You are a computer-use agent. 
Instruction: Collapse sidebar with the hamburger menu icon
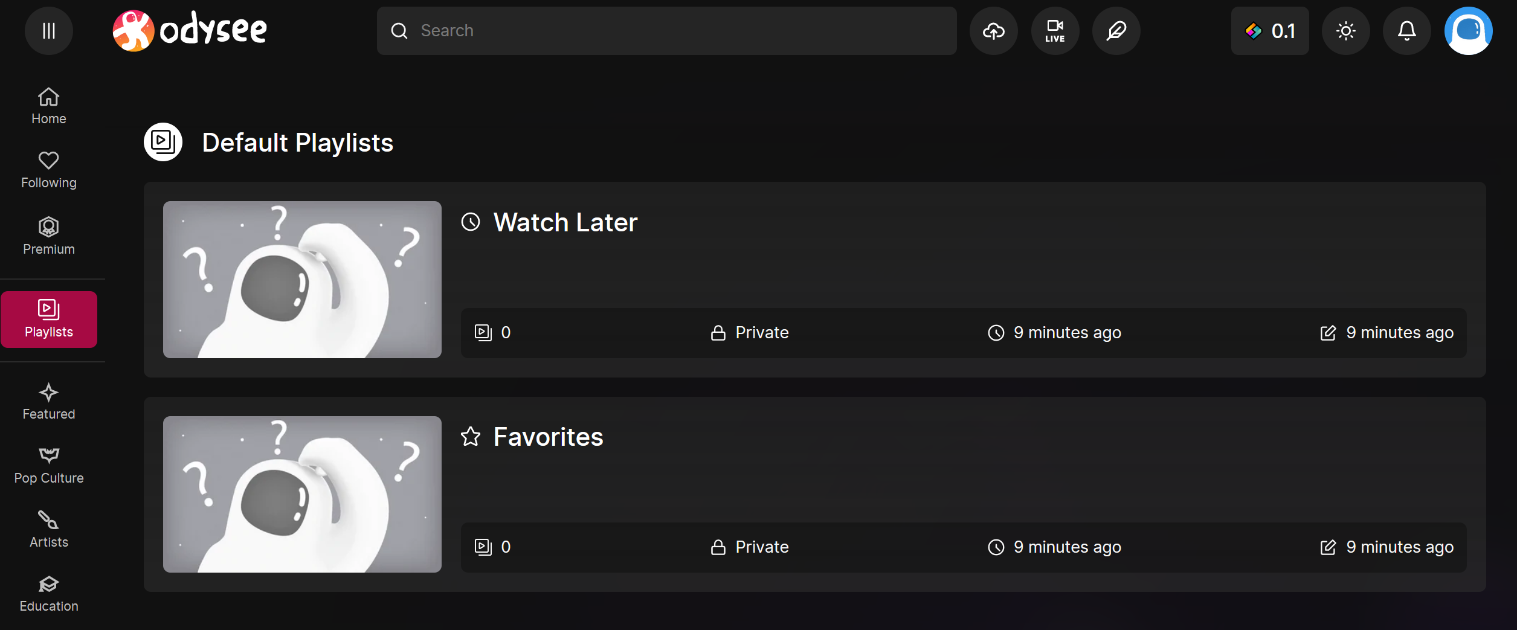(49, 31)
